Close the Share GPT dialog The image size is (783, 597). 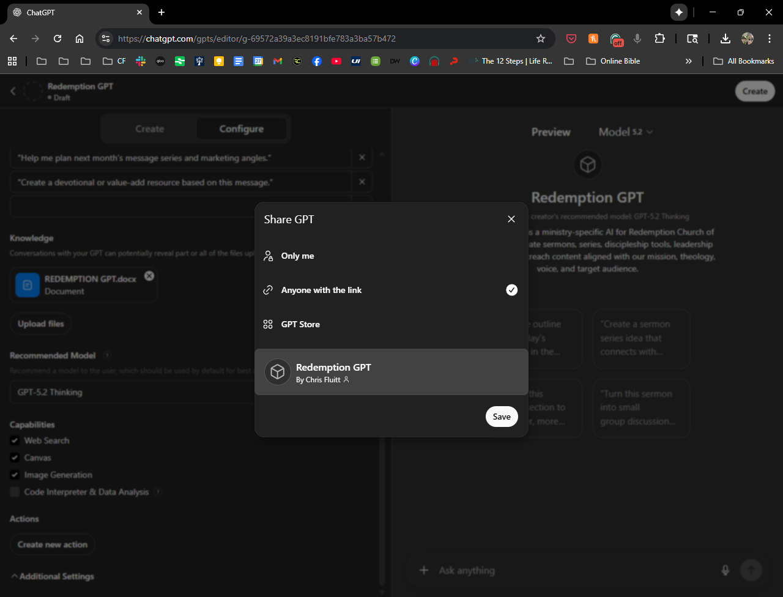[511, 219]
